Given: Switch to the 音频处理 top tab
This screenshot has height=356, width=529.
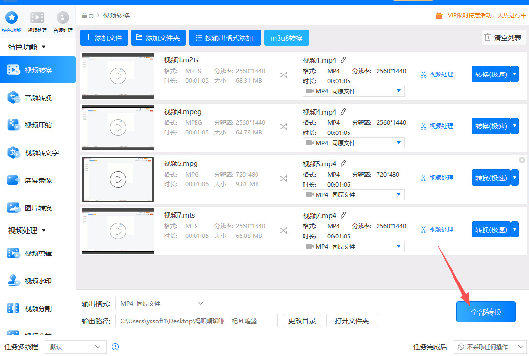Looking at the screenshot, I should 63,22.
